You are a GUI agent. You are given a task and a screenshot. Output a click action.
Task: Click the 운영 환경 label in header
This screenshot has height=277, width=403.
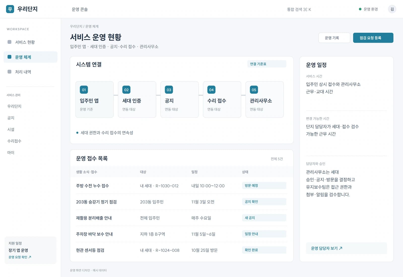click(371, 9)
